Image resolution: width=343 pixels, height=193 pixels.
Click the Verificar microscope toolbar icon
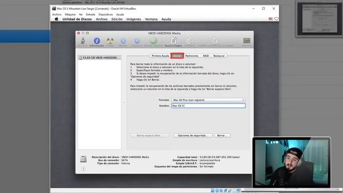(x=83, y=41)
